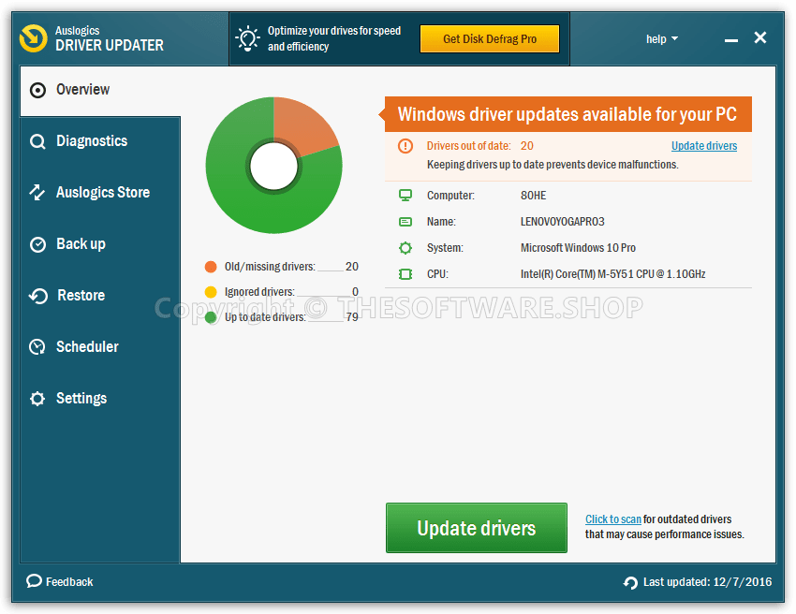Follow the Update drivers link
The image size is (796, 614).
(x=704, y=146)
